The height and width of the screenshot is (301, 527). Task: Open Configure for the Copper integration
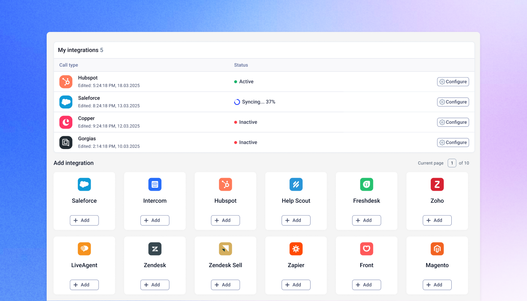point(453,122)
